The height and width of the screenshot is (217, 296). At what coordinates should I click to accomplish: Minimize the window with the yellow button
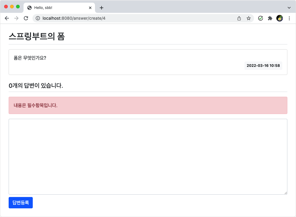(x=12, y=7)
